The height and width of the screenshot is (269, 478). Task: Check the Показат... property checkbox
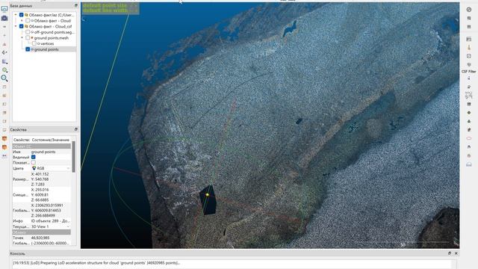tap(33, 163)
